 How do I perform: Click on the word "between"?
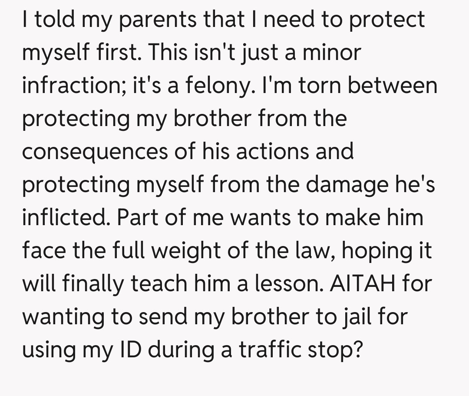pos(393,86)
